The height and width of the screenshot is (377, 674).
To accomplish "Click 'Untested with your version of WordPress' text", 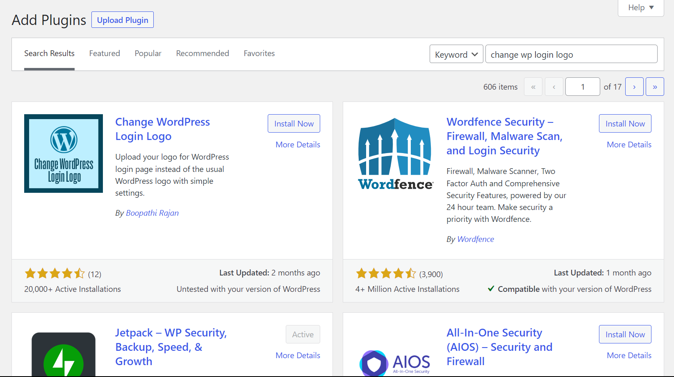I will pyautogui.click(x=248, y=289).
